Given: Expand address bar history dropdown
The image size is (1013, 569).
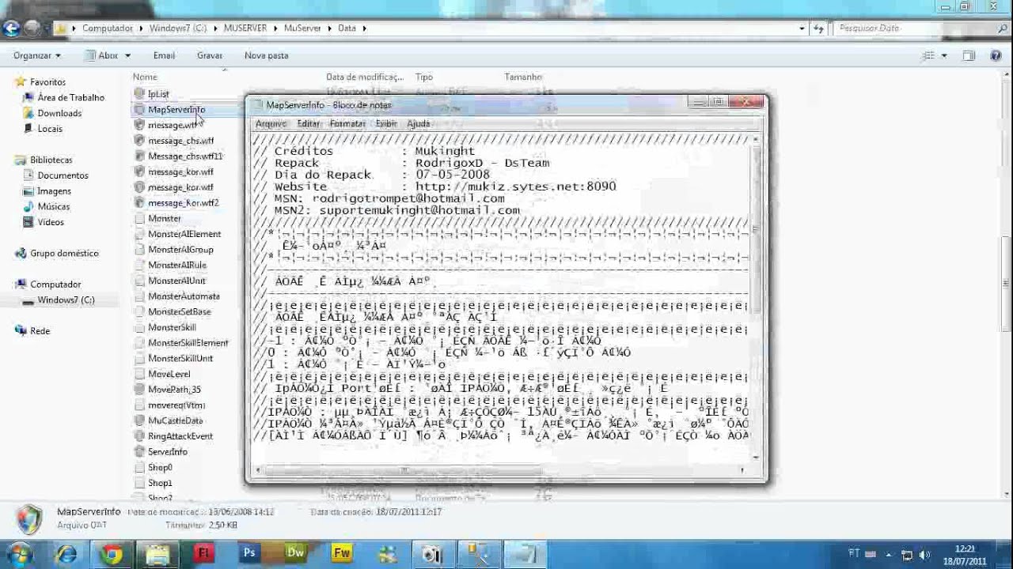Looking at the screenshot, I should click(802, 28).
